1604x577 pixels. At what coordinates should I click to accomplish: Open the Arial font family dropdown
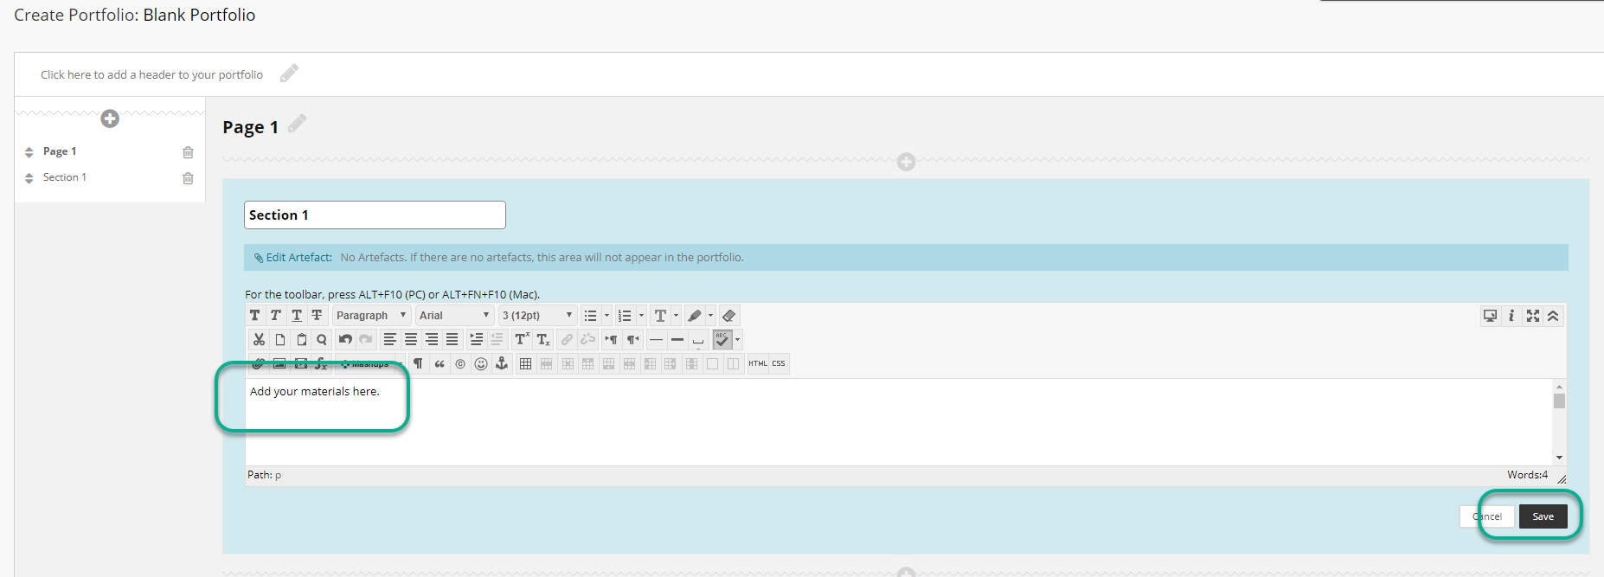[x=454, y=316]
